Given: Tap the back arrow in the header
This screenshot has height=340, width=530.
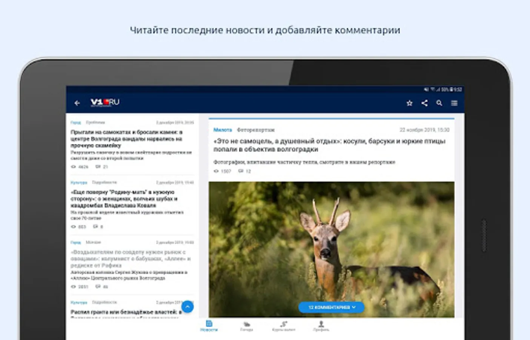Looking at the screenshot, I should [x=77, y=103].
